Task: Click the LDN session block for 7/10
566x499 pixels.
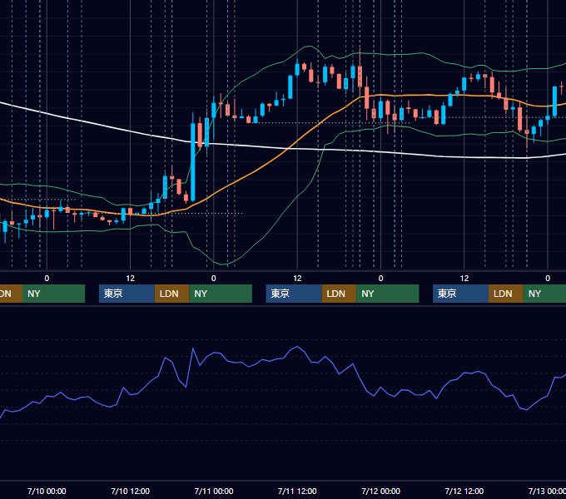Action: [171, 294]
